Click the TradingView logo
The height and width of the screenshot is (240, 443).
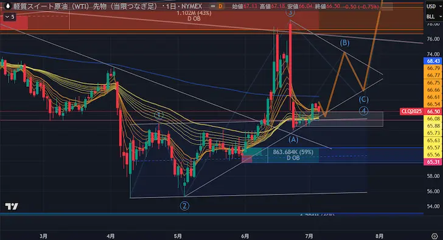click(x=12, y=207)
